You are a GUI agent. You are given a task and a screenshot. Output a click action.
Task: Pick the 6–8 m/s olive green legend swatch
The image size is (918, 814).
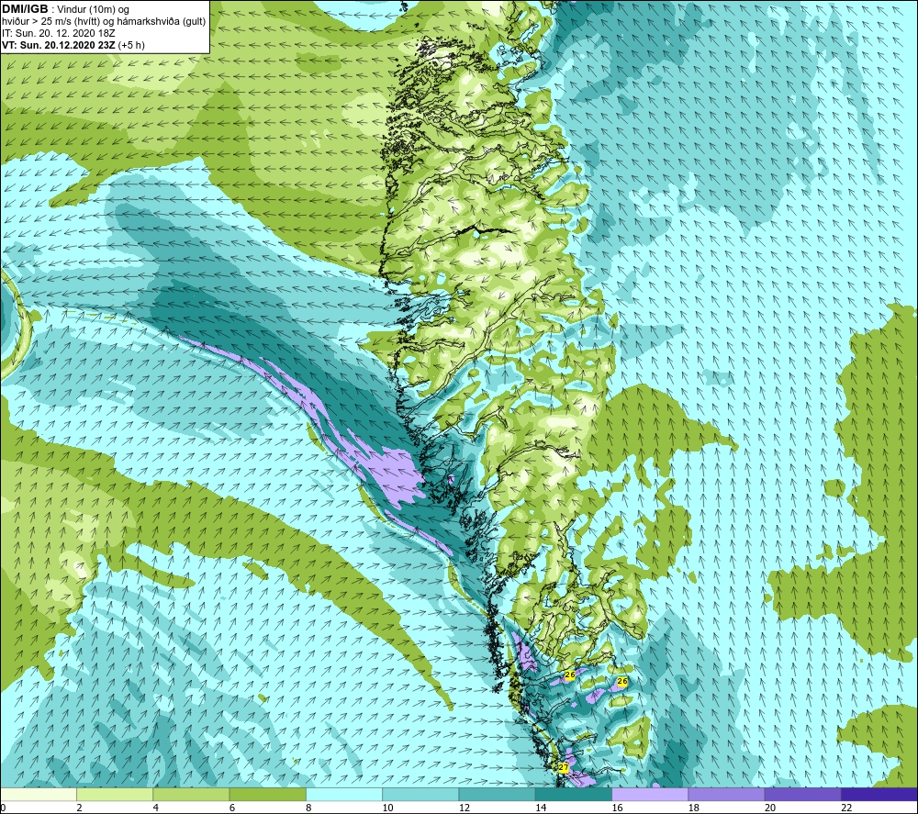(x=267, y=794)
